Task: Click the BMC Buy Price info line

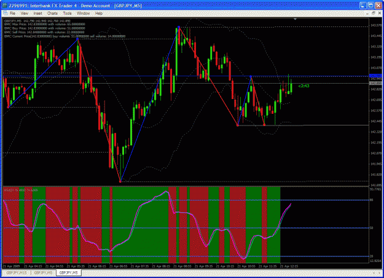Action: pos(45,28)
